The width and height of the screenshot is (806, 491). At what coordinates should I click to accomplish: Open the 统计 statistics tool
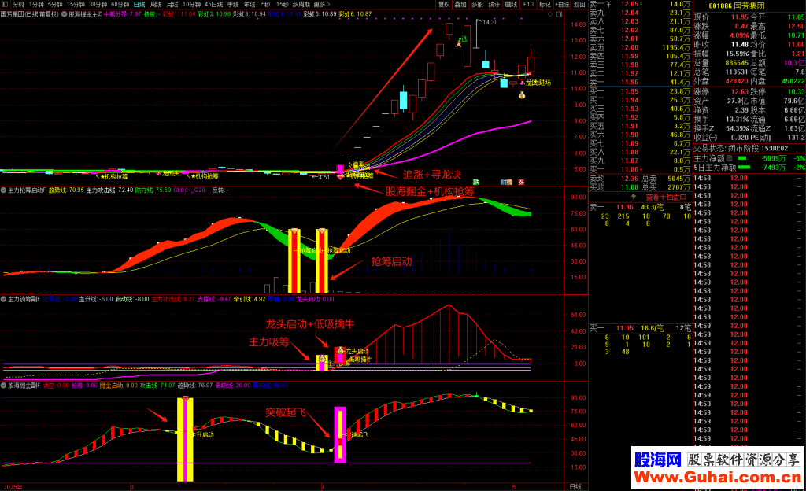point(494,4)
